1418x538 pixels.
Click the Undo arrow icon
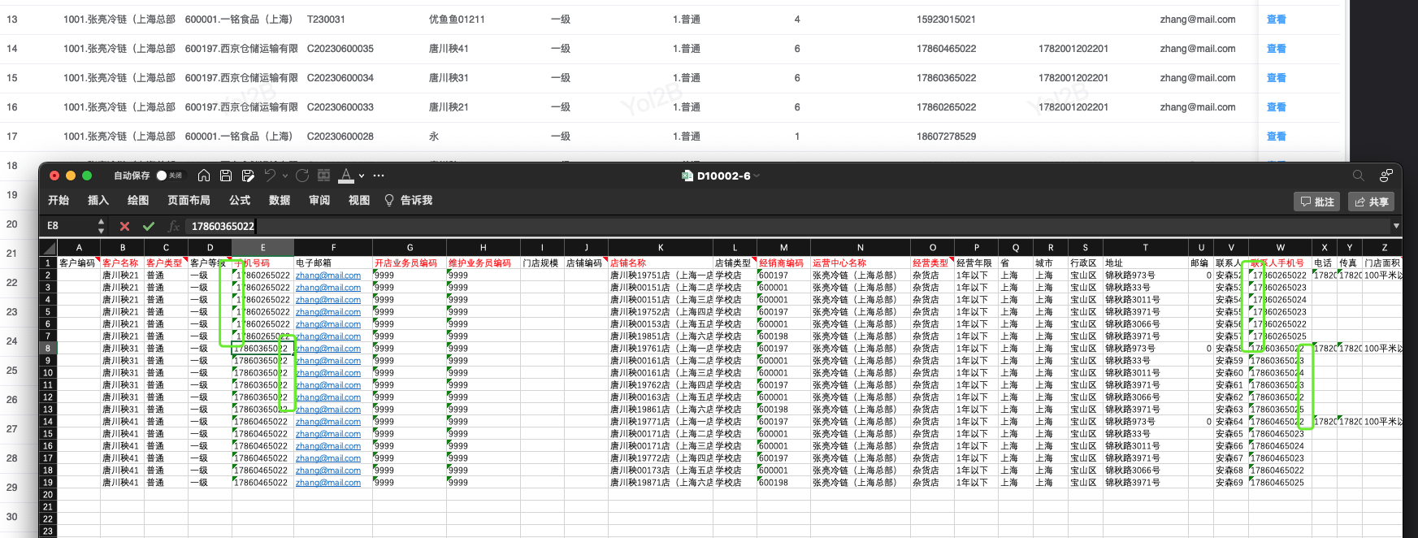point(270,176)
